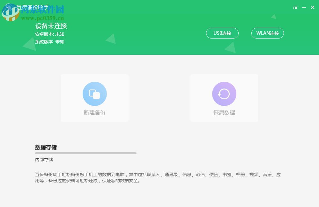The height and width of the screenshot is (207, 319).
Task: Minimize the backup assistant window
Action: pyautogui.click(x=303, y=7)
